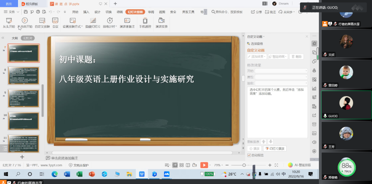Select slide 8 thumbnail
Image resolution: width=372 pixels, height=184 pixels.
(23, 76)
